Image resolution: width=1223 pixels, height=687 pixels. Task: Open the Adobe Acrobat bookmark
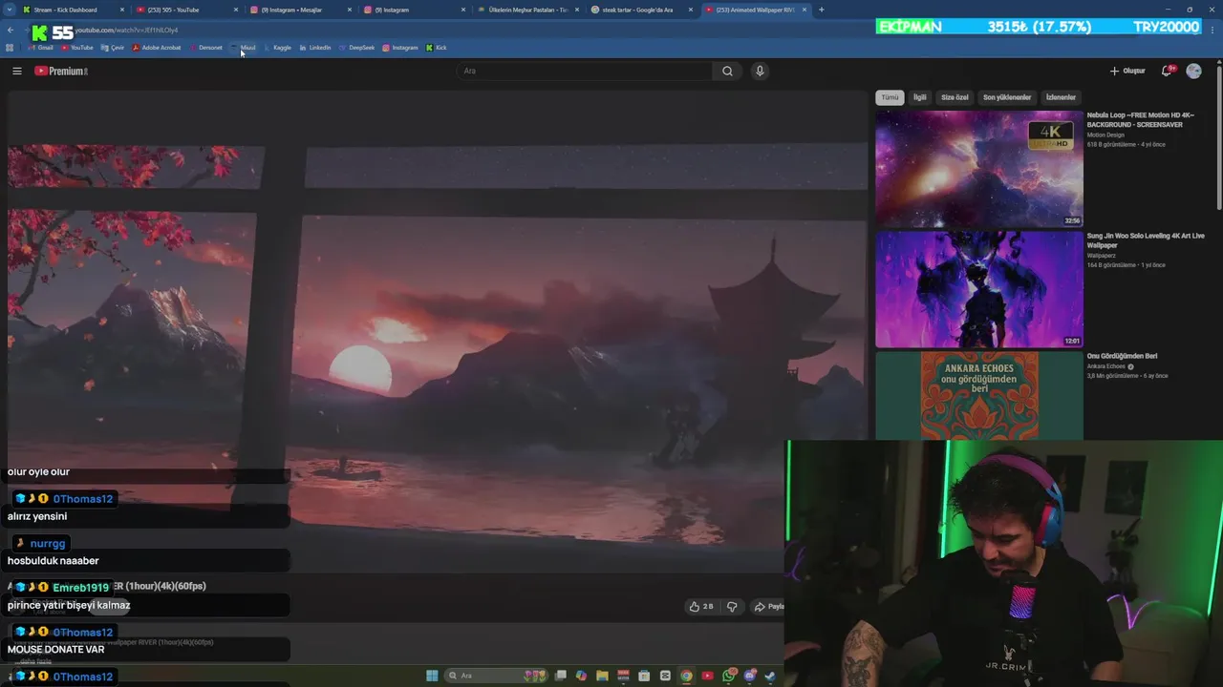(157, 48)
